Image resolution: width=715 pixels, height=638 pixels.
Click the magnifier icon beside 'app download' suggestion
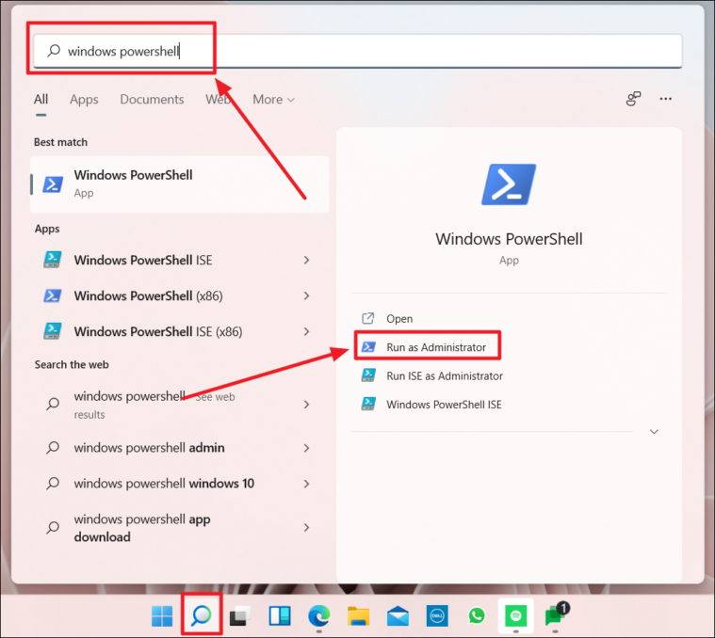tap(53, 528)
